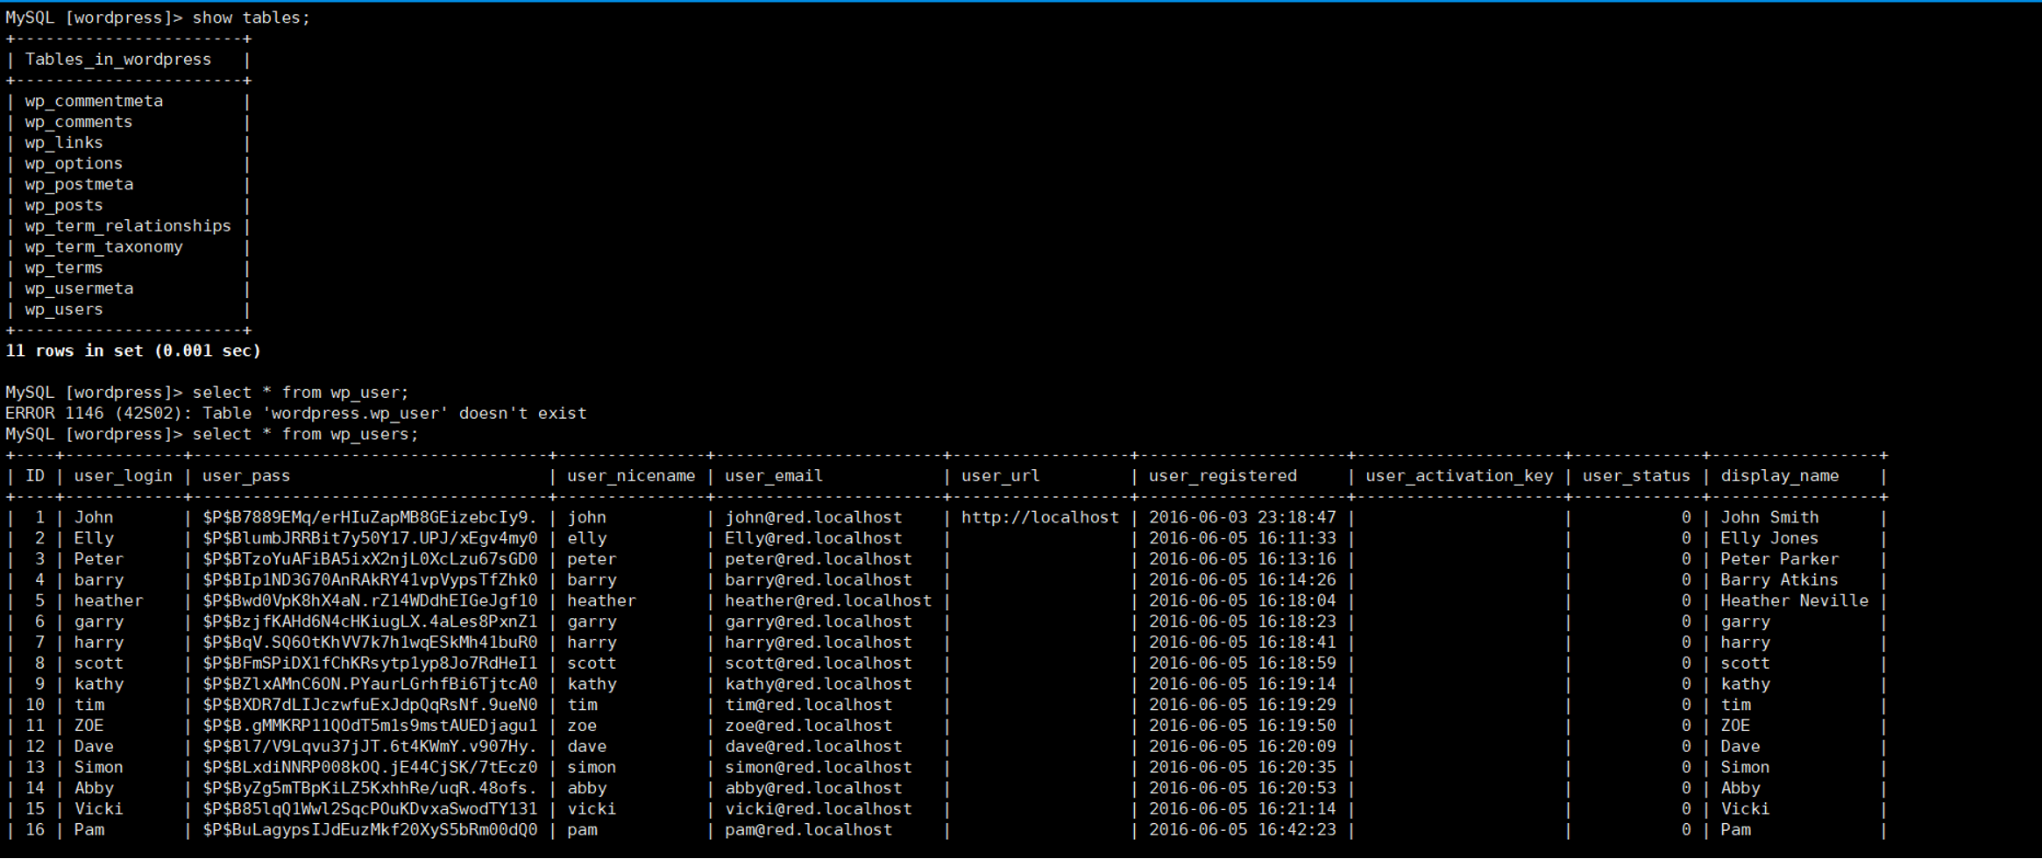The image size is (2042, 859).
Task: Click Elly@red.localhost email
Action: [x=813, y=538]
